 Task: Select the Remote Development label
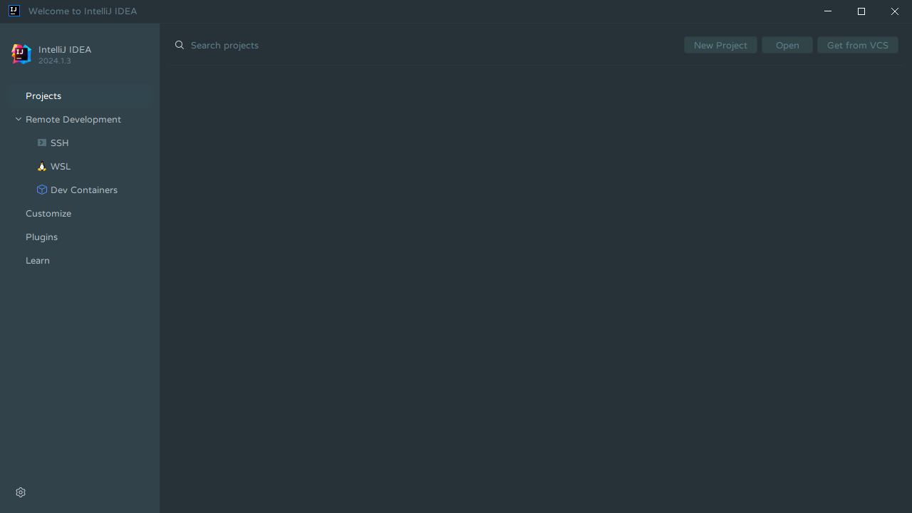click(x=73, y=119)
